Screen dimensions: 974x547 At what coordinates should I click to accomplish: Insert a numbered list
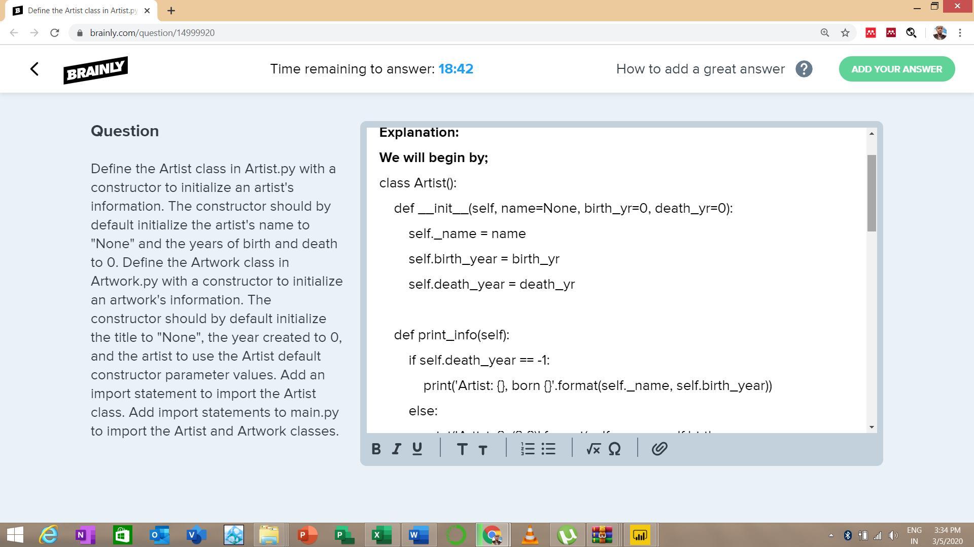click(x=528, y=449)
